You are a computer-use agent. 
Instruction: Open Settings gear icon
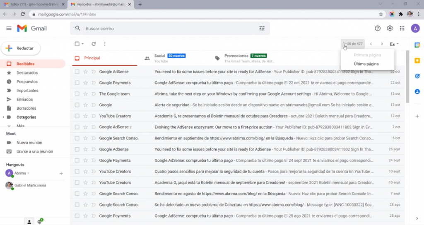click(390, 29)
